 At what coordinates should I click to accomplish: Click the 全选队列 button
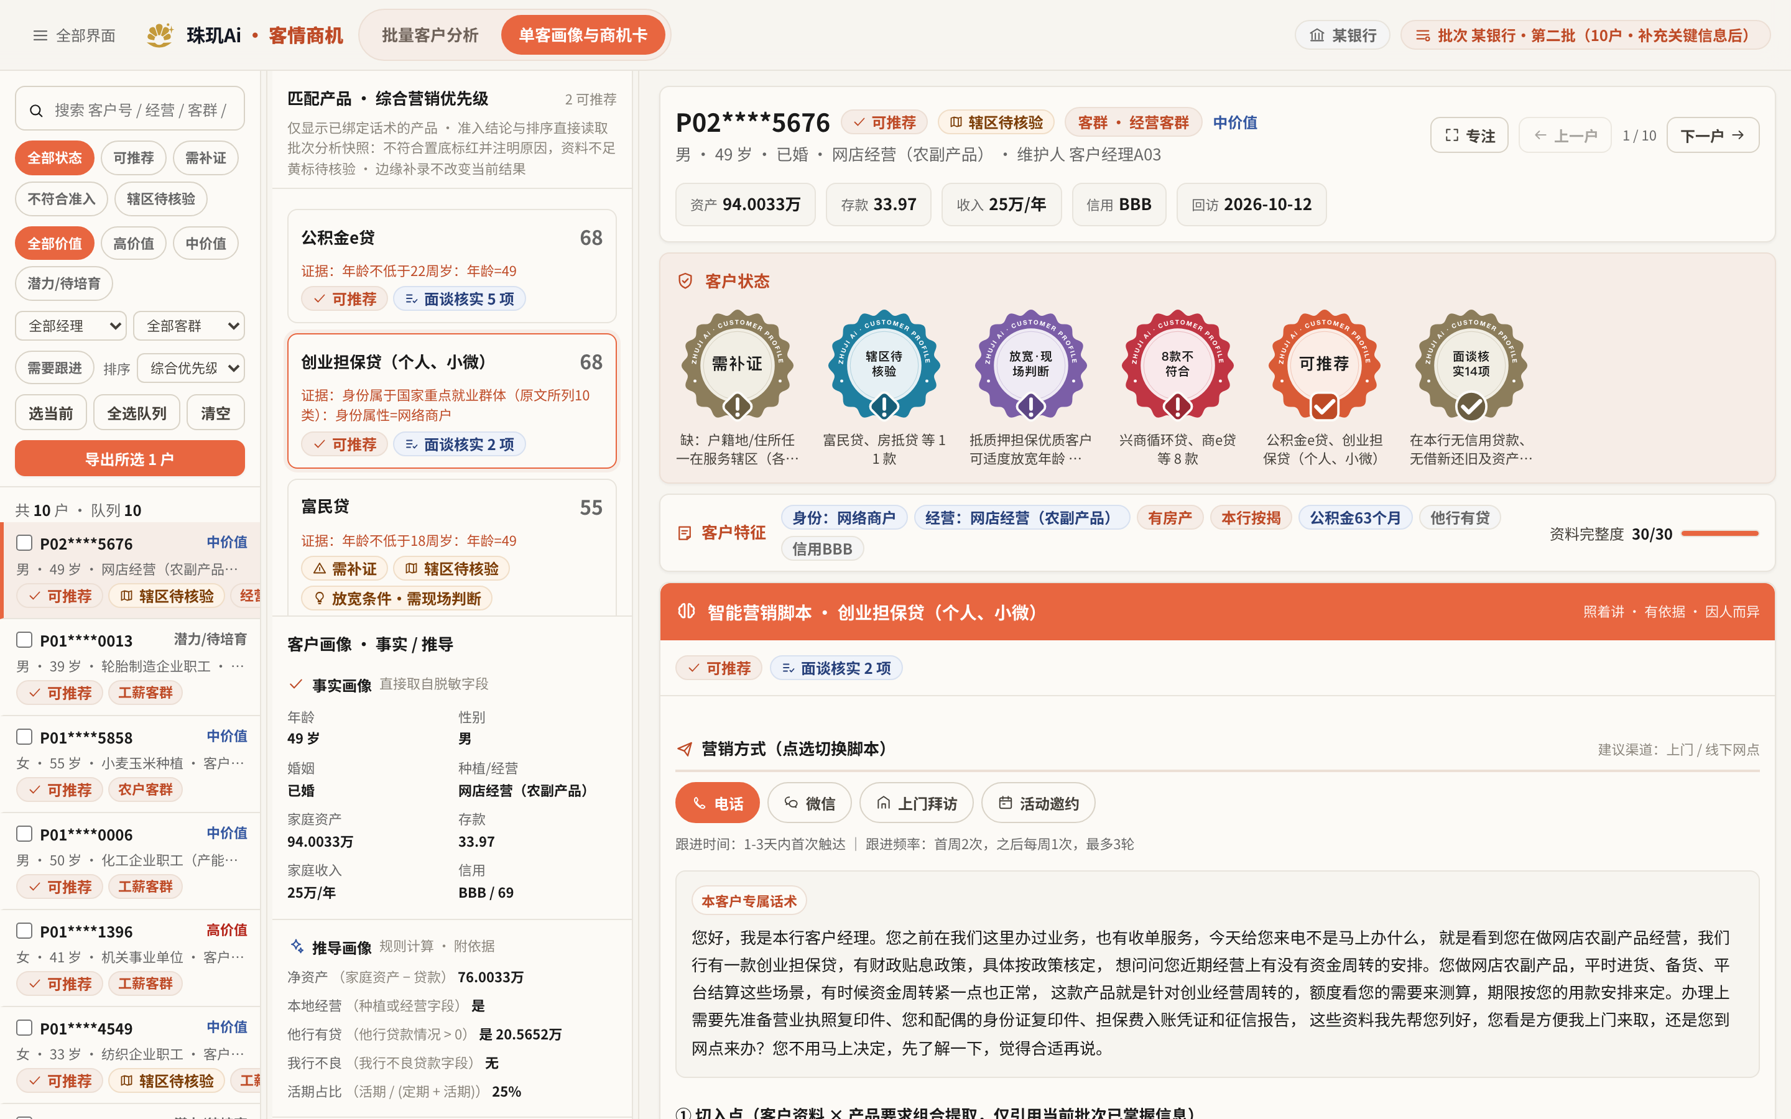pos(137,413)
